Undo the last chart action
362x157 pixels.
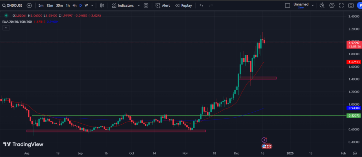pyautogui.click(x=201, y=6)
